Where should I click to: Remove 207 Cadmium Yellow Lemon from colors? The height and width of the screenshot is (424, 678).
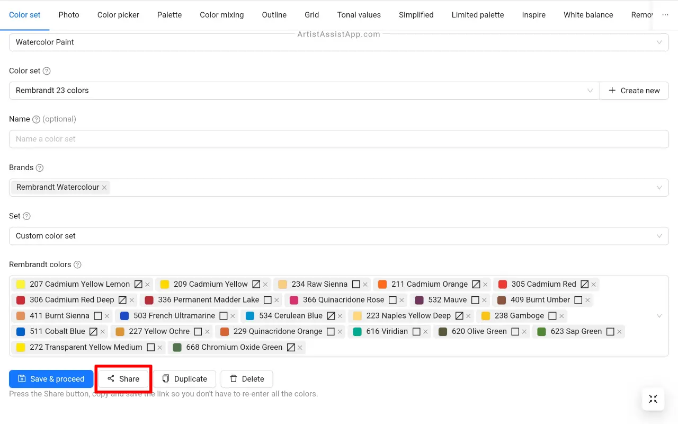(x=148, y=285)
